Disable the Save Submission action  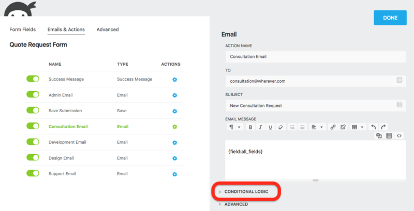coord(33,110)
